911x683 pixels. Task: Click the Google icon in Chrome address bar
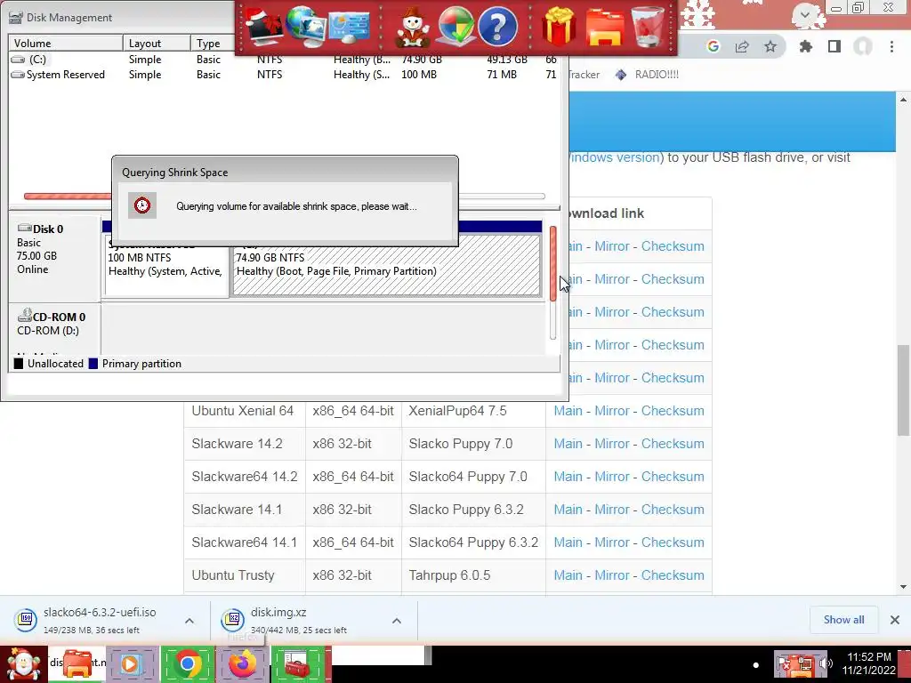click(713, 46)
